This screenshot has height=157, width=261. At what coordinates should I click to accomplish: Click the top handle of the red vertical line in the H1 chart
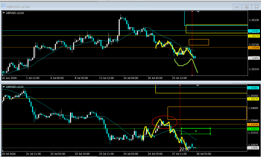(x=180, y=85)
